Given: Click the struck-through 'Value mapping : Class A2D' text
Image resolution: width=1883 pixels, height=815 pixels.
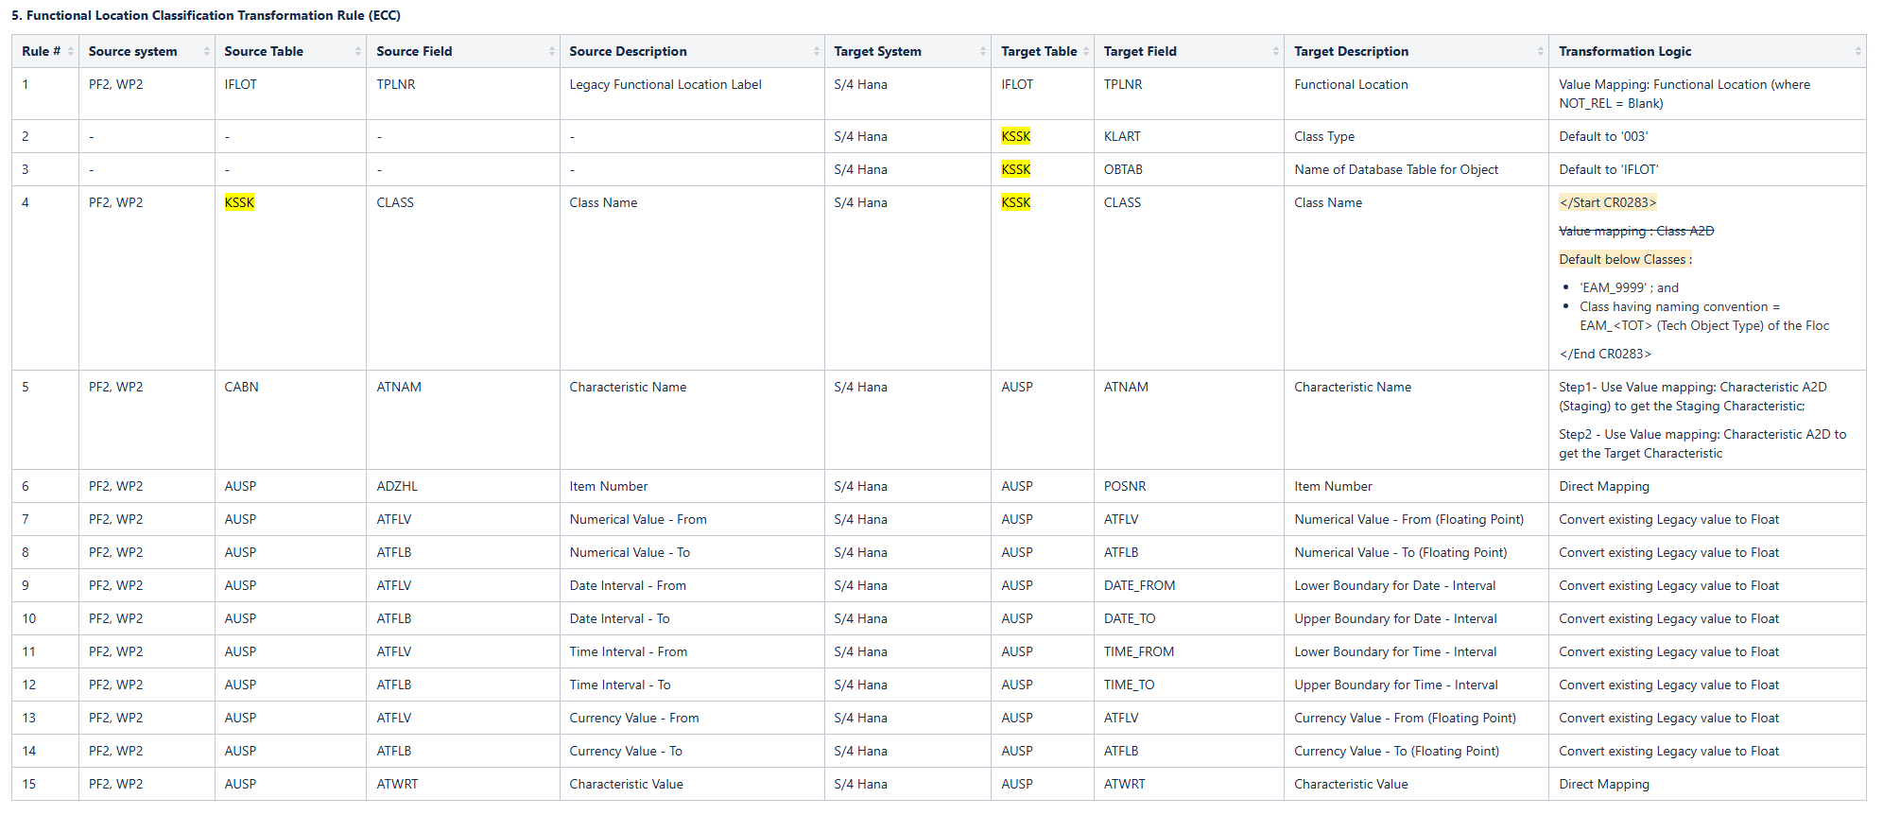Looking at the screenshot, I should [1635, 231].
